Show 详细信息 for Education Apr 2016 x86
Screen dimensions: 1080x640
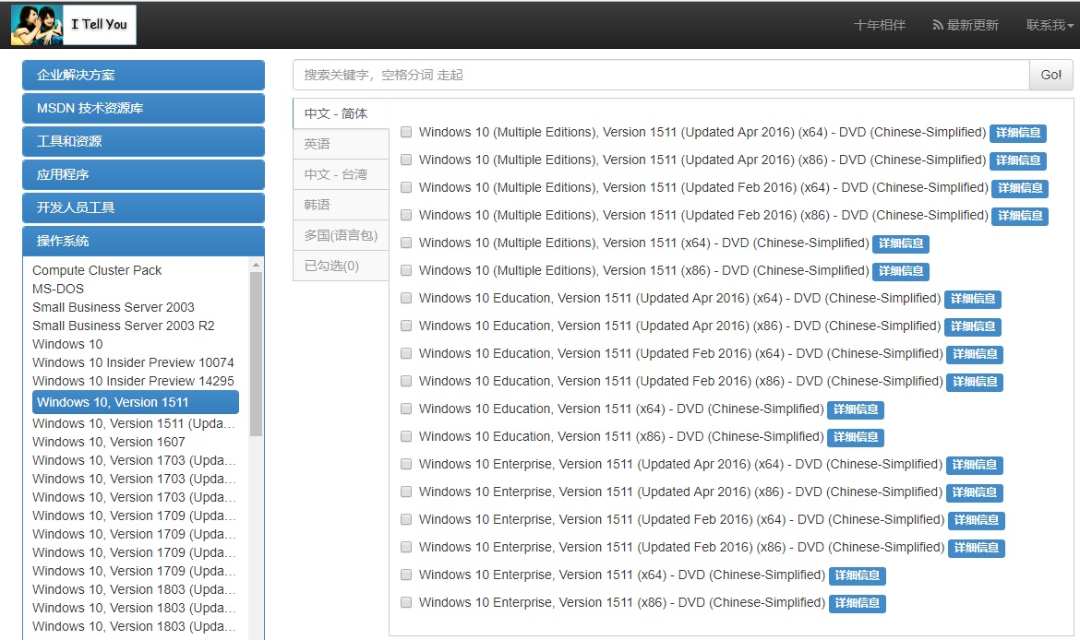tap(973, 326)
